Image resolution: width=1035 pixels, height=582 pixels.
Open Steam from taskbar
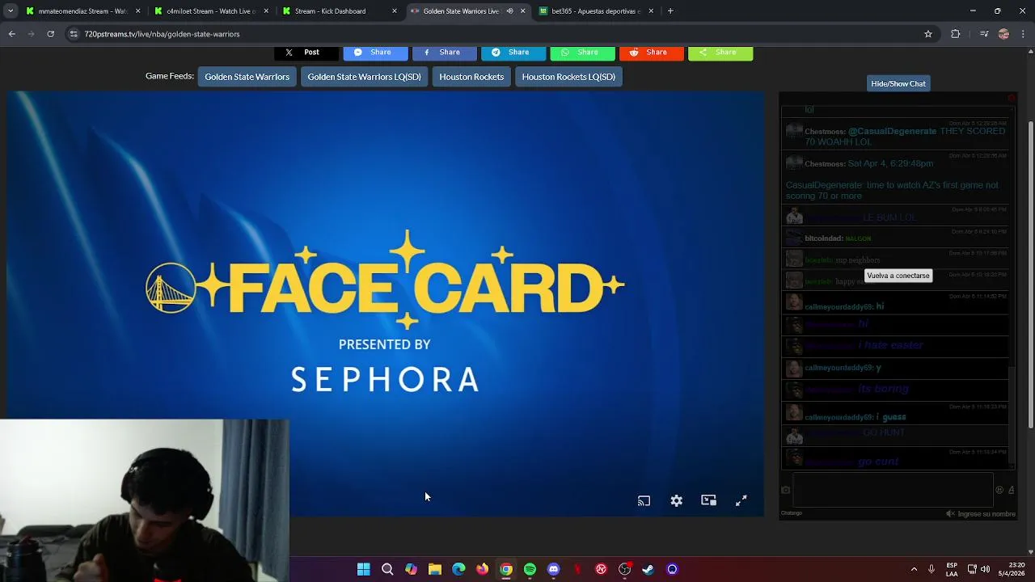[648, 569]
